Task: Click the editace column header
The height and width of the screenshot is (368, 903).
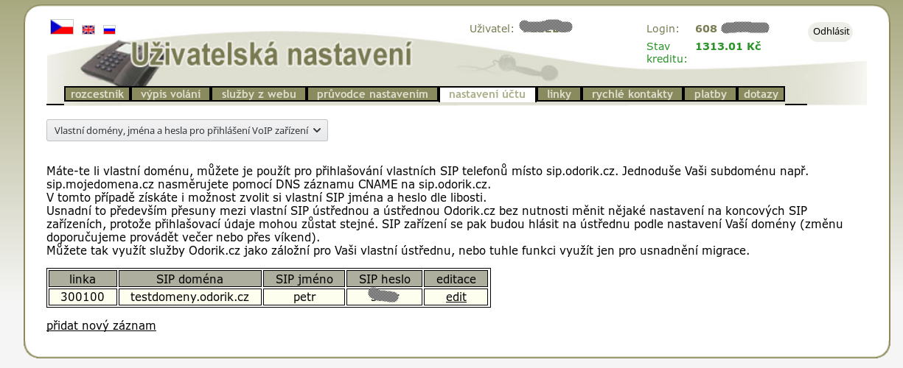Action: pos(456,279)
